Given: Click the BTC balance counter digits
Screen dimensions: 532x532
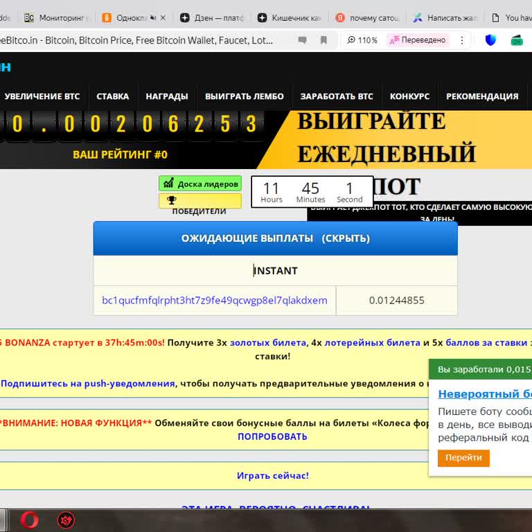Looking at the screenshot, I should pyautogui.click(x=132, y=124).
